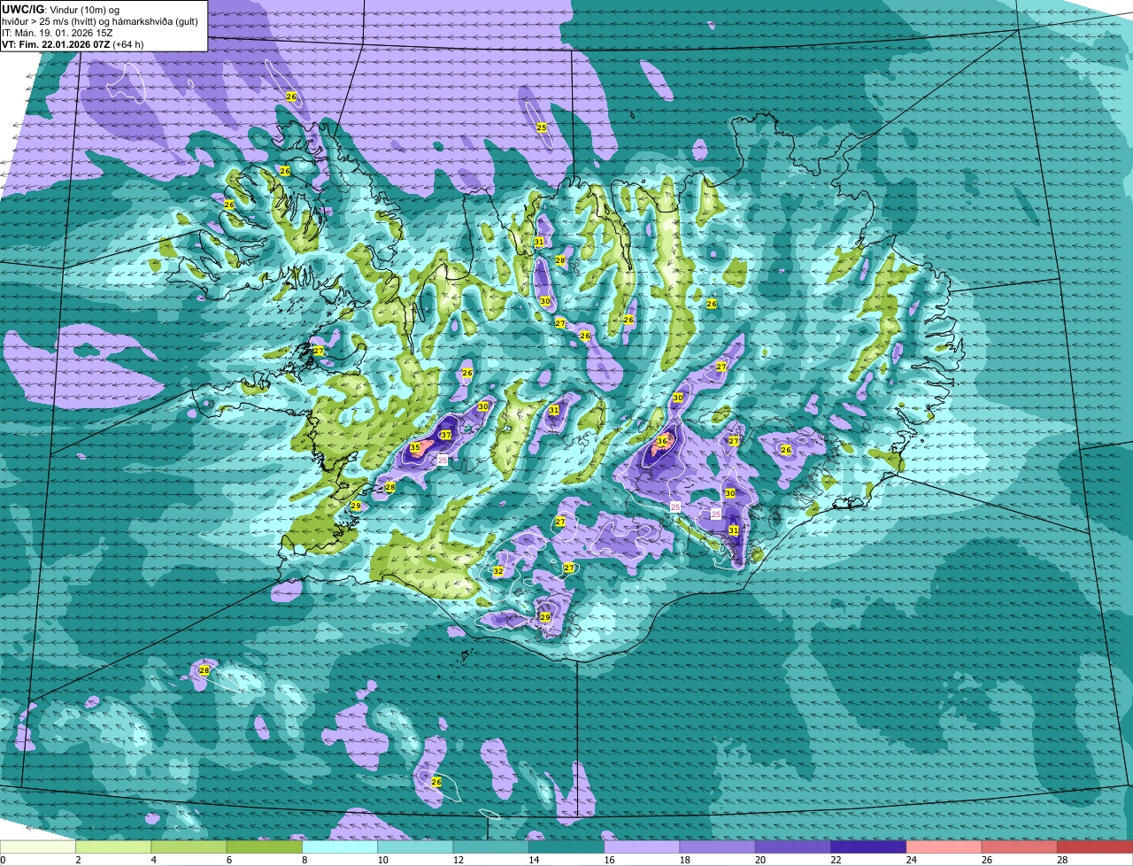Click the 'IT: Mán. 19. 01. 2026 15Z' line

(55, 32)
